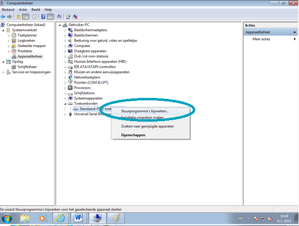The width and height of the screenshot is (299, 226).
Task: Collapse the Opslag node
Action: pos(3,62)
